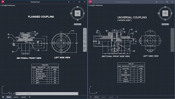Open the recent commands dropdown in command line
The height and width of the screenshot is (99, 175).
(x=17, y=94)
